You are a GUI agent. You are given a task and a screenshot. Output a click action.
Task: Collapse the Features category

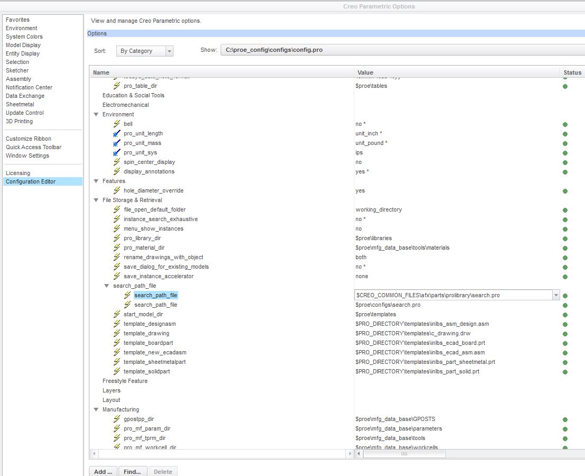coord(96,181)
